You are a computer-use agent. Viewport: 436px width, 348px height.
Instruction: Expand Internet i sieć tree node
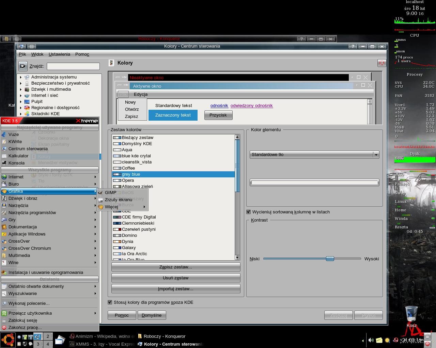21,95
